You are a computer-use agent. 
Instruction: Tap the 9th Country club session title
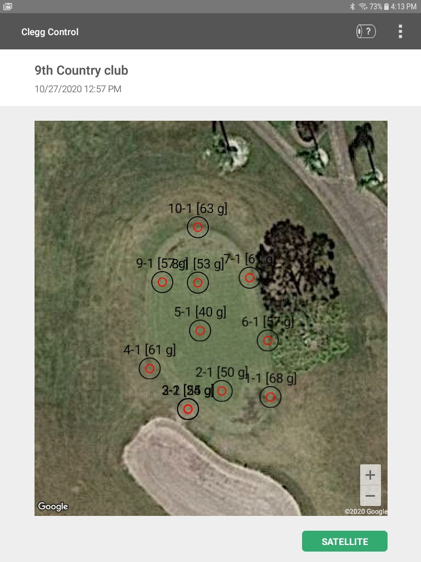pos(81,70)
